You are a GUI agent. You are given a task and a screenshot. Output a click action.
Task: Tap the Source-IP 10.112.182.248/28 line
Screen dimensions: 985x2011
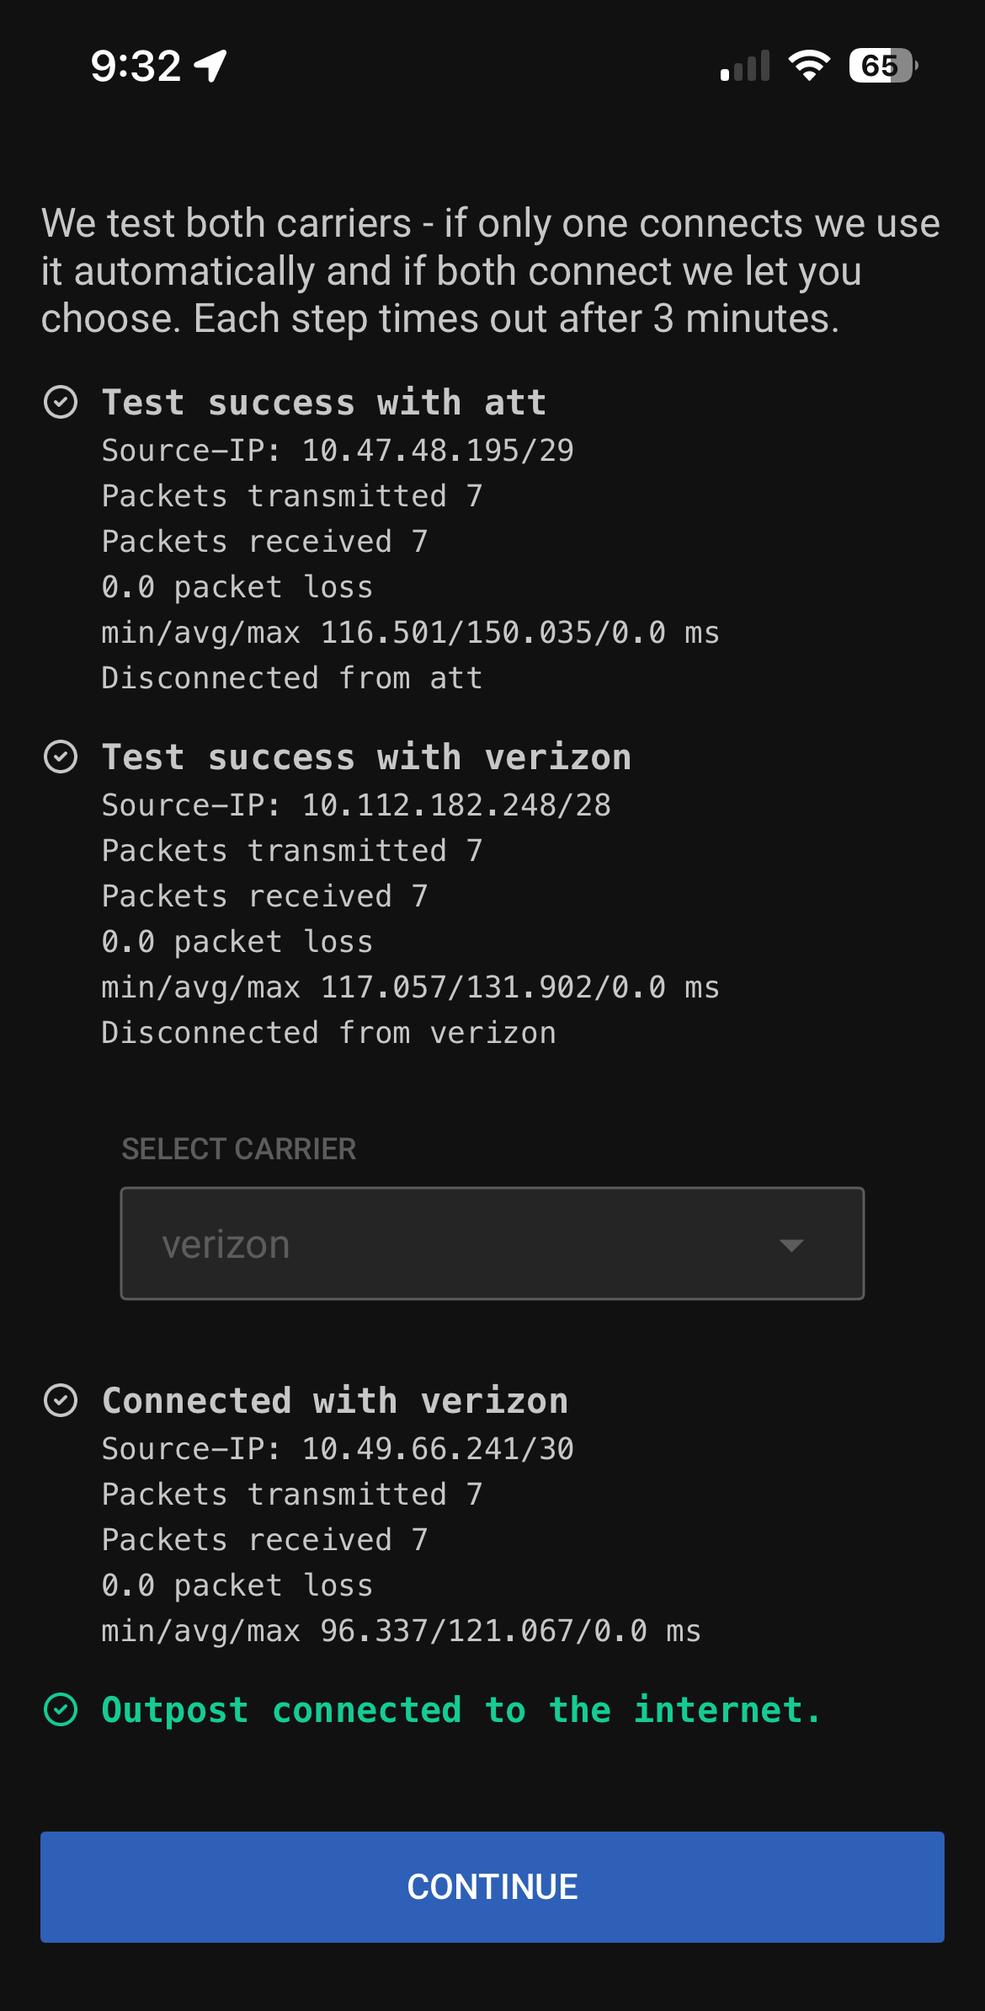356,805
